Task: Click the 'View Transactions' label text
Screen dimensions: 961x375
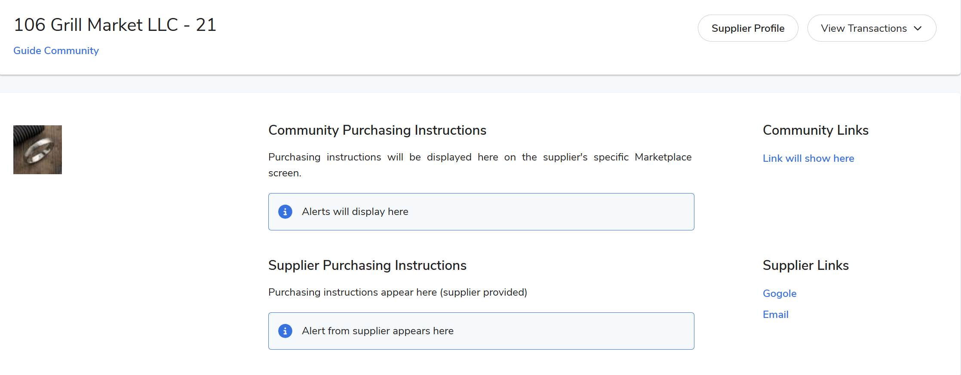Action: [x=863, y=28]
